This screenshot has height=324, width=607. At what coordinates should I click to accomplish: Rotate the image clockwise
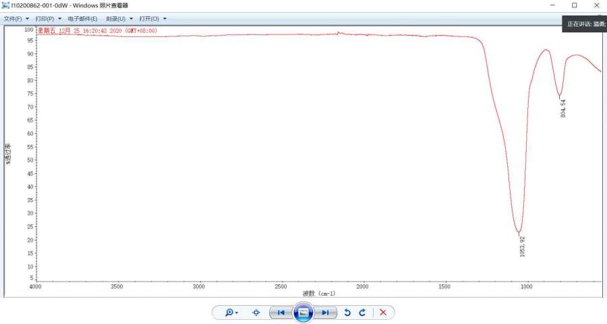pyautogui.click(x=362, y=313)
